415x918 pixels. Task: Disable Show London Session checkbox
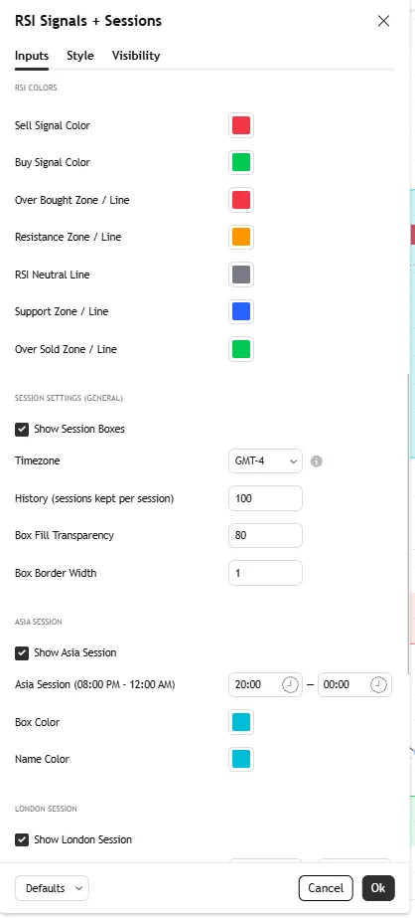22,840
